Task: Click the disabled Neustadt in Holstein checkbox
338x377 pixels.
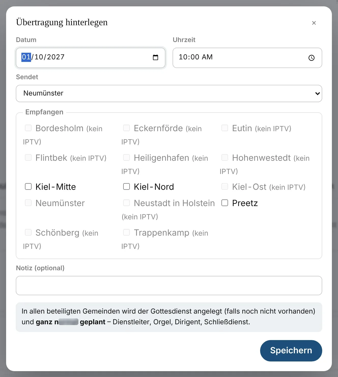Action: tap(126, 203)
